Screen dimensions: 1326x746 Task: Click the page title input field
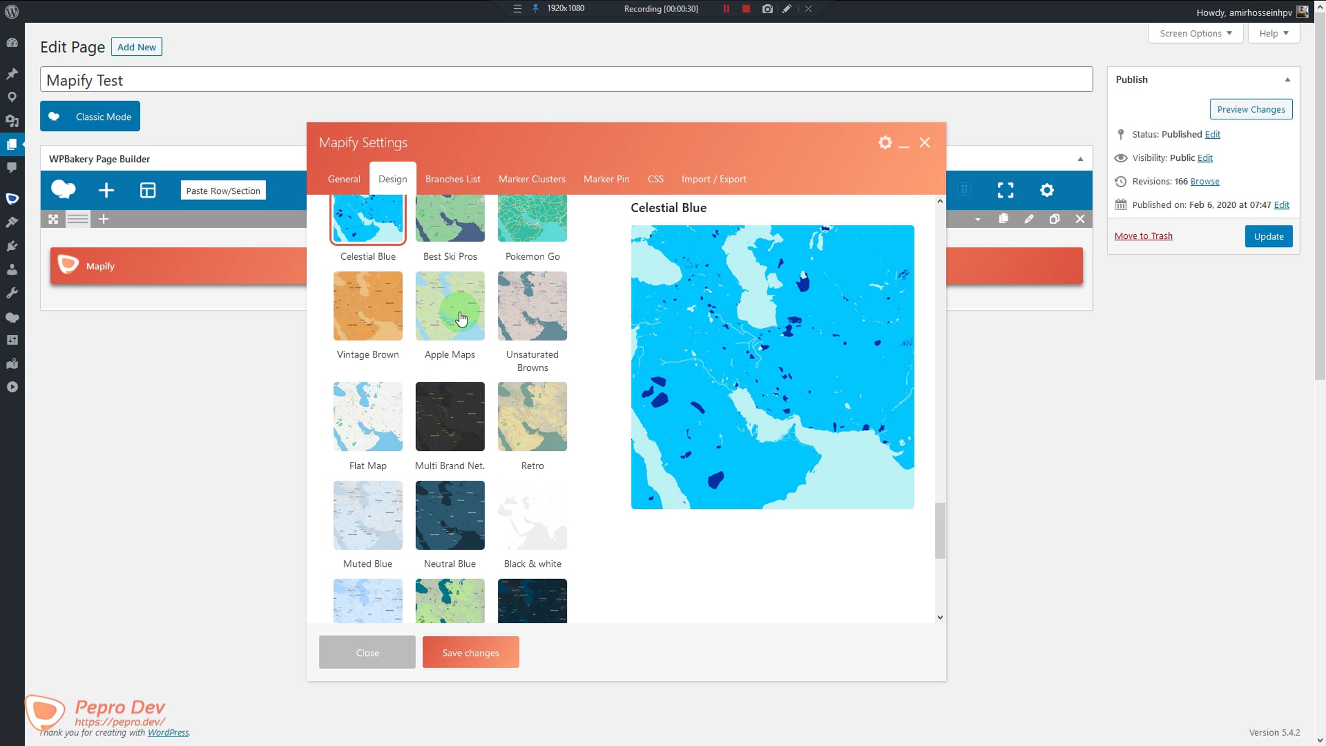pos(566,80)
